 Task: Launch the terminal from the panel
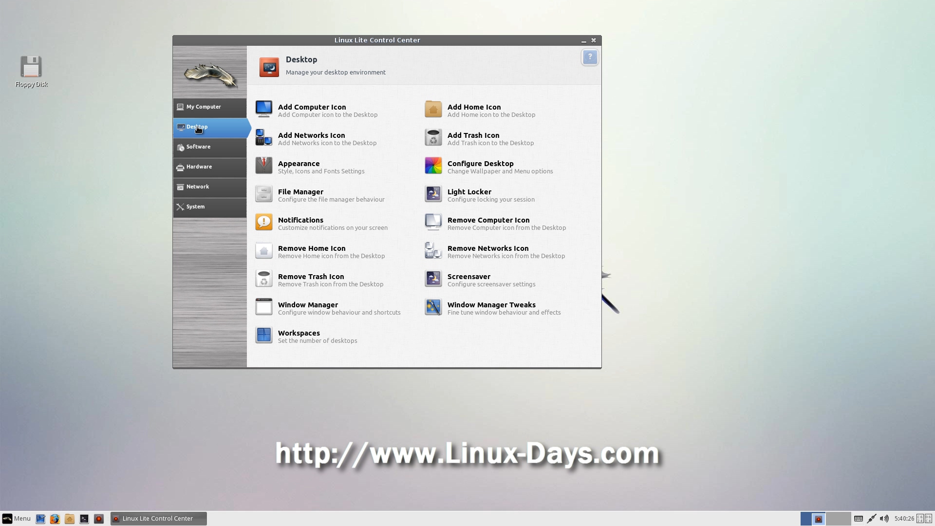pos(84,519)
